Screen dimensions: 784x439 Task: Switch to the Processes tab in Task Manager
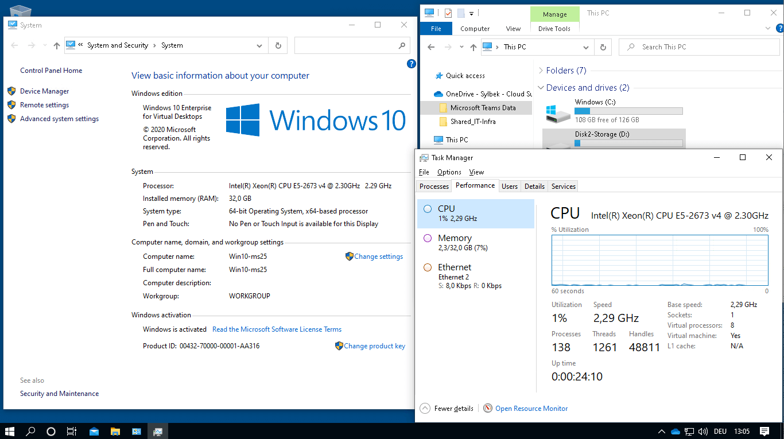point(433,186)
